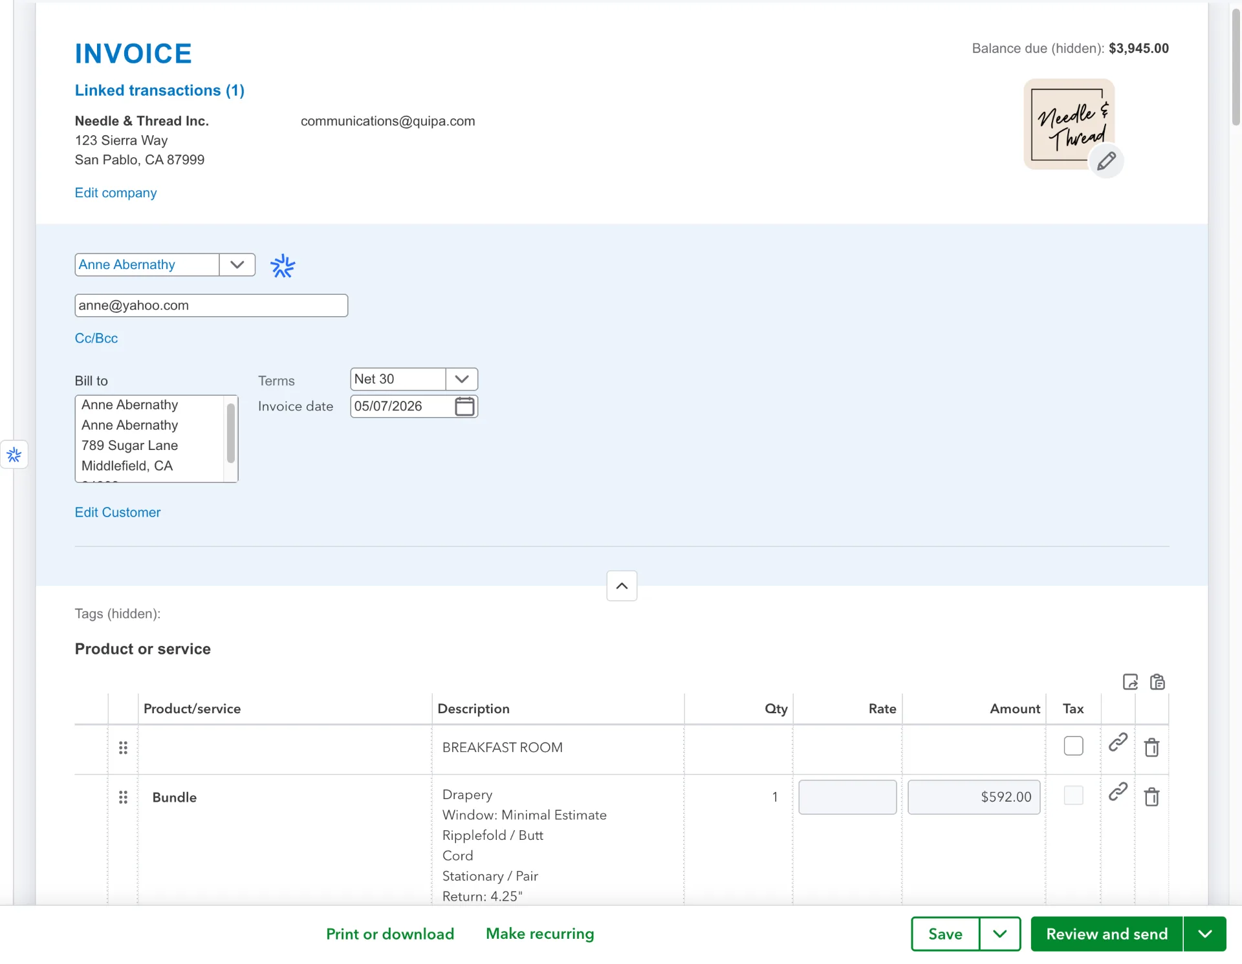Image resolution: width=1242 pixels, height=964 pixels.
Task: Click Make recurring
Action: [540, 934]
